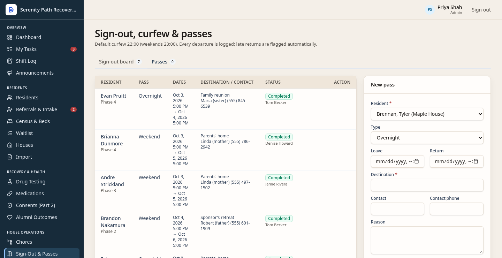This screenshot has width=502, height=258.
Task: Open the Waitlist link
Action: point(42,133)
